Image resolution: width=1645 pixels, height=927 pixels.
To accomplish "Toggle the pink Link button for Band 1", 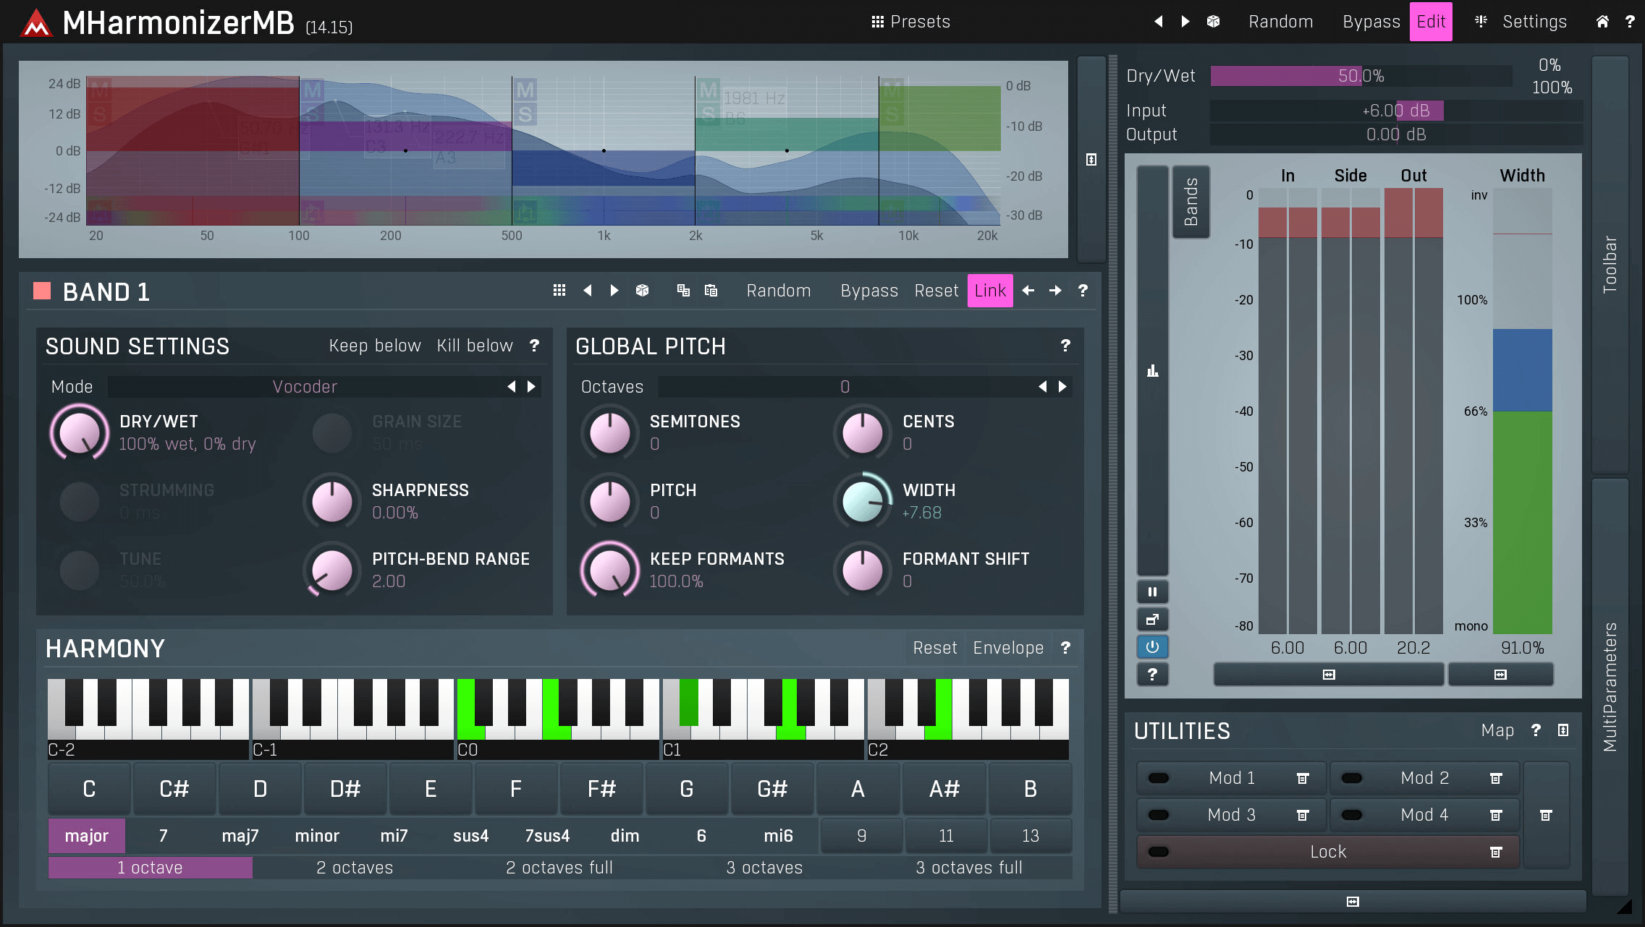I will [989, 291].
